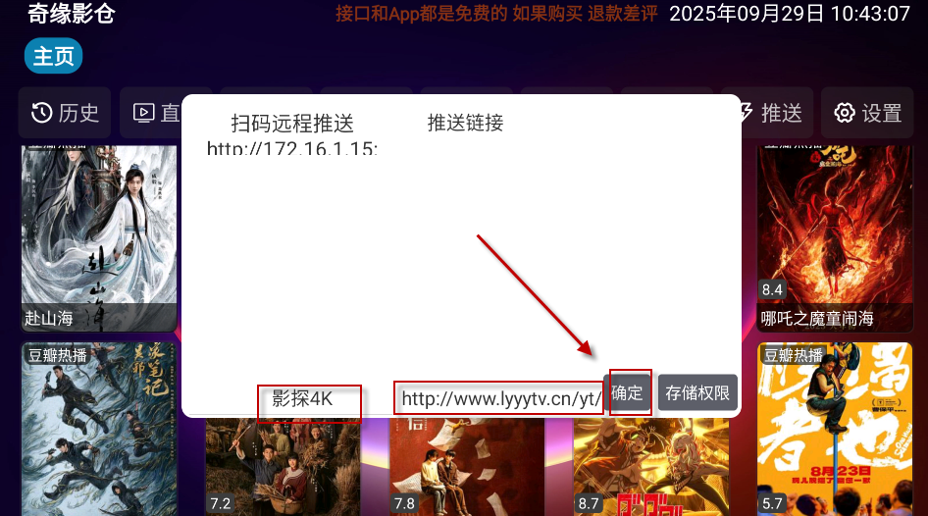928x516 pixels.
Task: Click the red scrolling notice text
Action: [x=496, y=14]
